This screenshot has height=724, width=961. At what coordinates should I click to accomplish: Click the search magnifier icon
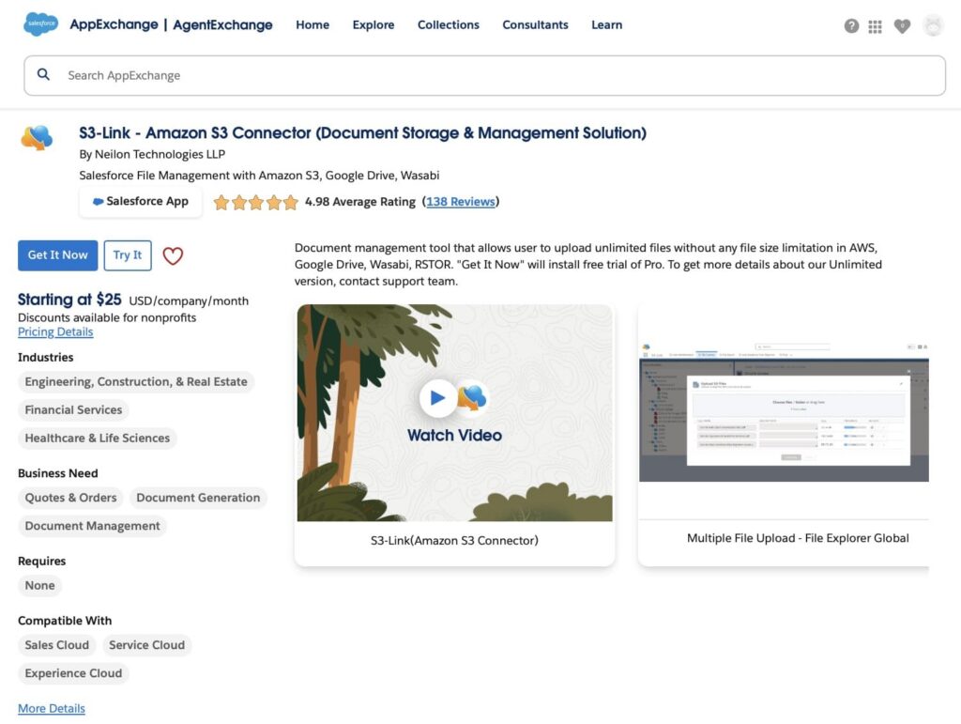43,75
